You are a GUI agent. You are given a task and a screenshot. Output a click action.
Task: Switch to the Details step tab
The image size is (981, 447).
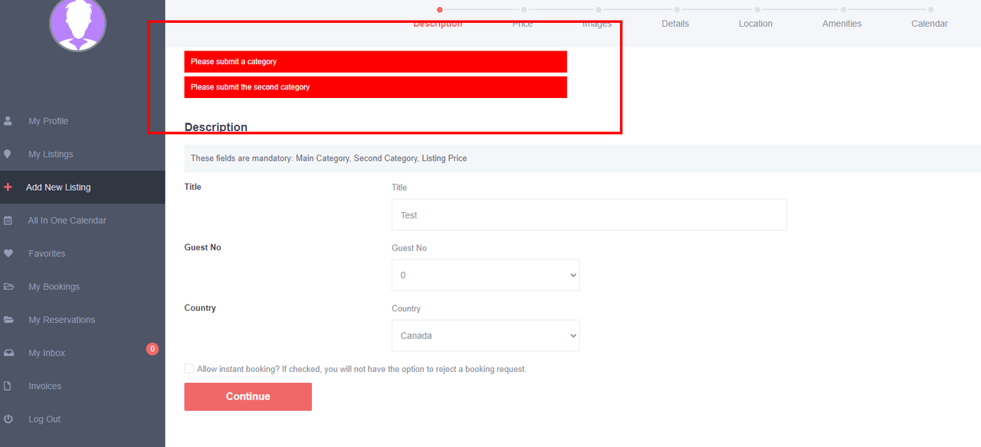tap(675, 24)
